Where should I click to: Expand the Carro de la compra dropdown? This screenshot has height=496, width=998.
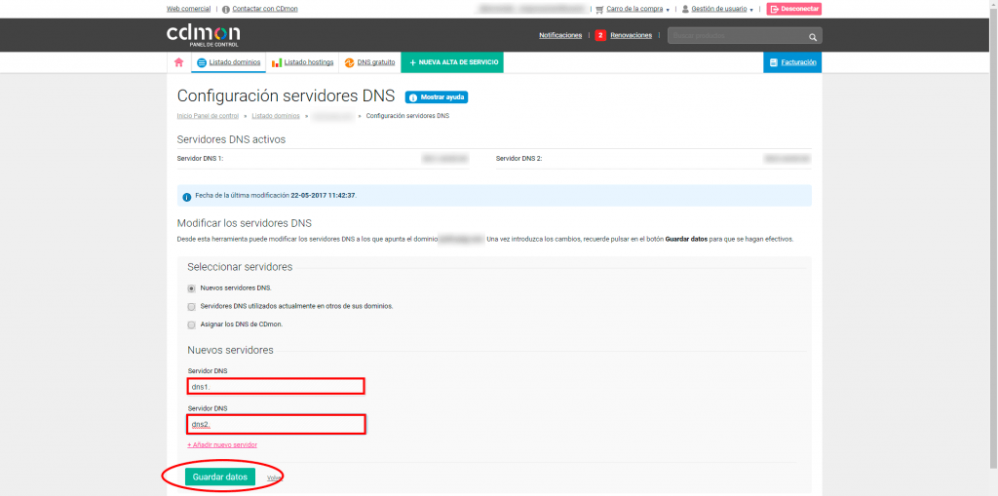tap(668, 10)
